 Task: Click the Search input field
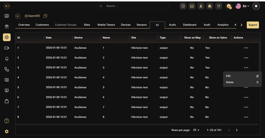click(132, 6)
